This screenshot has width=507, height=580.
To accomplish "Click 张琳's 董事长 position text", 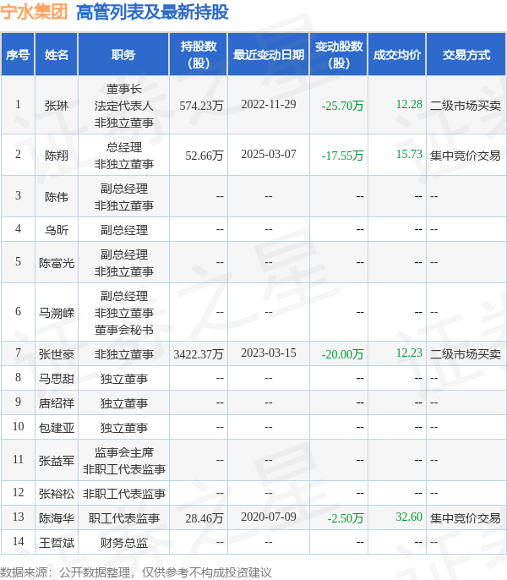I will (124, 89).
